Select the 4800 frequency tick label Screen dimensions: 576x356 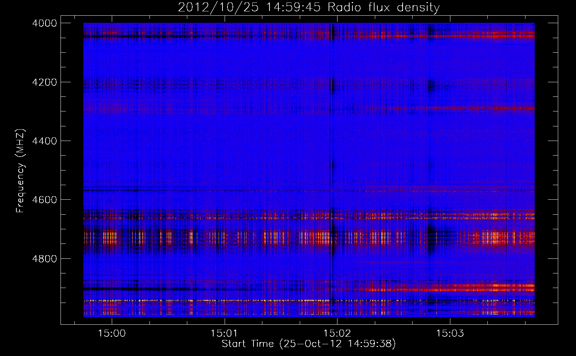44,259
